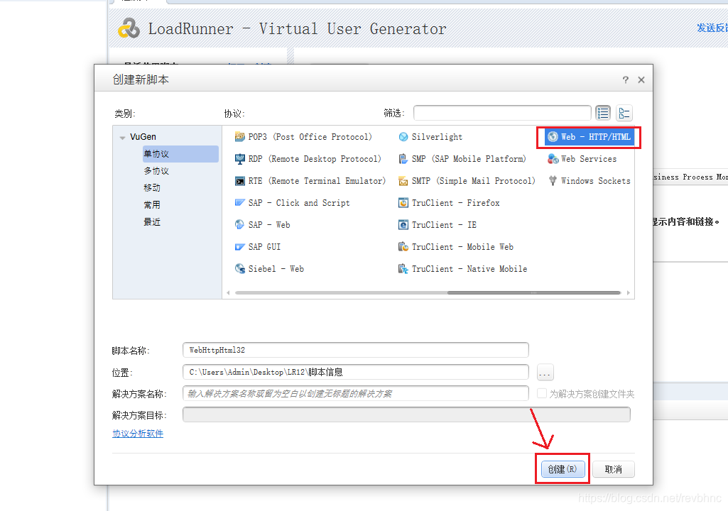The width and height of the screenshot is (728, 511).
Task: Pick the SAP GUI protocol
Action: [x=271, y=246]
